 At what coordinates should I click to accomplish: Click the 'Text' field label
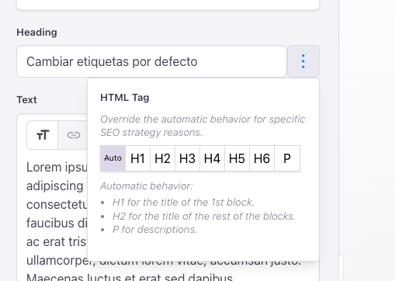(26, 100)
